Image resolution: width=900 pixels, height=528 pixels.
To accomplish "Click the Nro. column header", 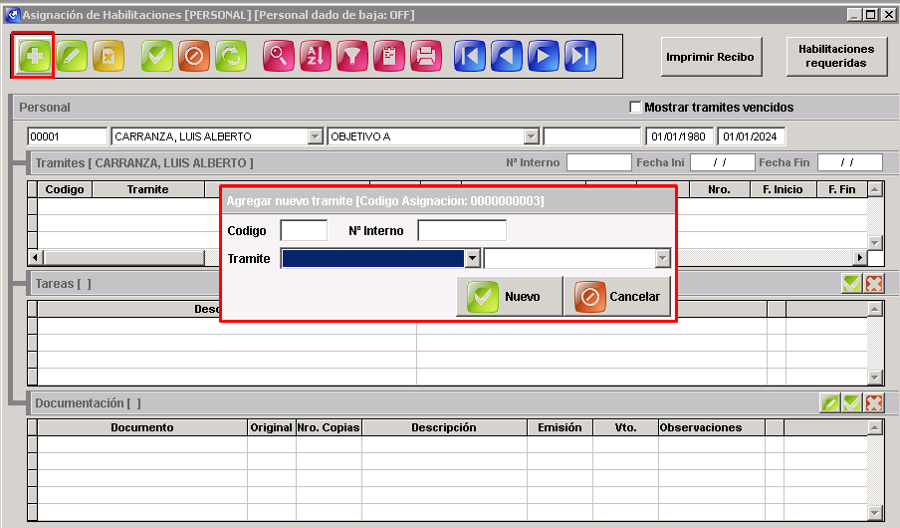I will point(719,189).
